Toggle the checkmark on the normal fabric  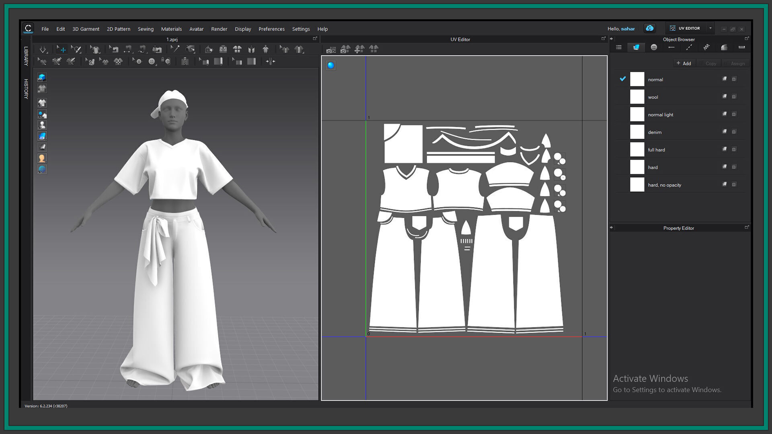pos(623,79)
